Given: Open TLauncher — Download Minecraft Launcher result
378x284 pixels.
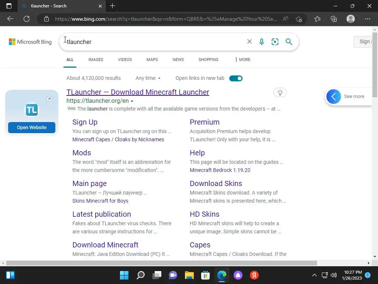Looking at the screenshot, I should click(138, 92).
